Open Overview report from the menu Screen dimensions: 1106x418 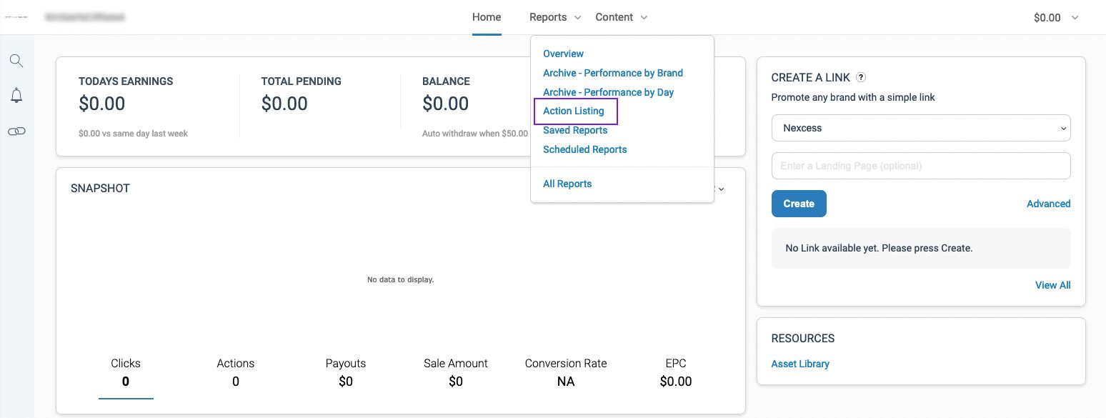click(x=563, y=54)
